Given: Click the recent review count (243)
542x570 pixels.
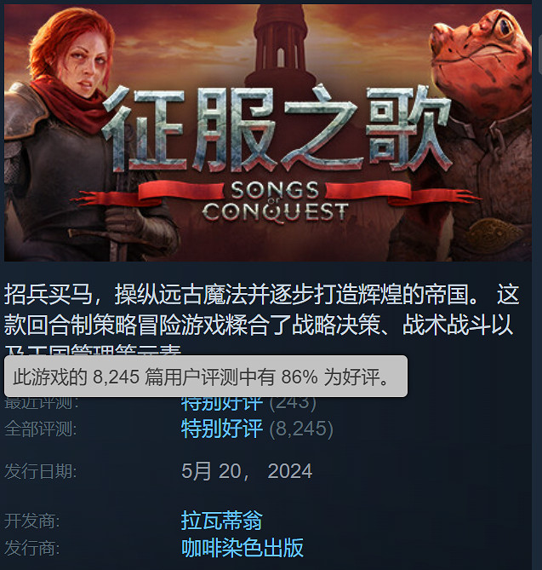Looking at the screenshot, I should tap(293, 404).
